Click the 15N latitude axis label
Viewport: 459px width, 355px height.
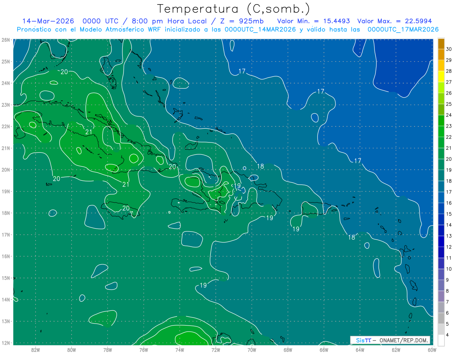click(5, 278)
